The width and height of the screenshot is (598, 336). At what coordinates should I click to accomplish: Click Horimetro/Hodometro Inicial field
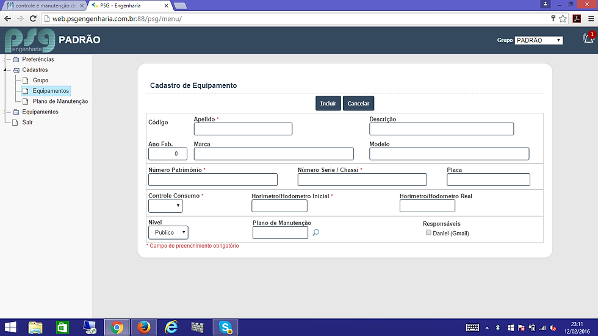point(279,206)
